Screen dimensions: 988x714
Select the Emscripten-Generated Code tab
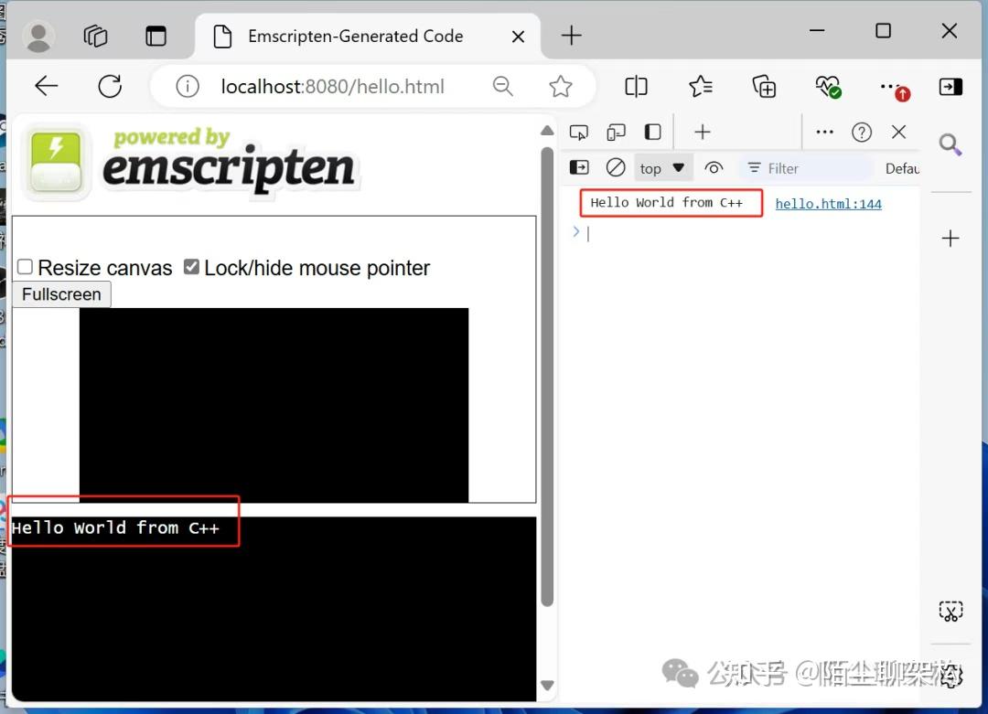pyautogui.click(x=355, y=37)
